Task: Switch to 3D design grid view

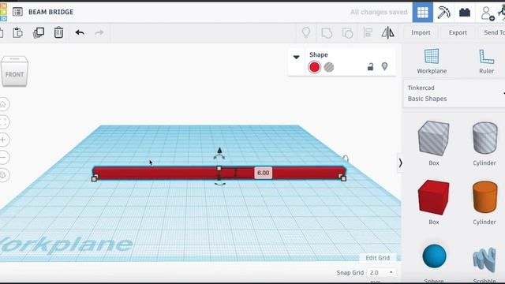Action: (423, 13)
